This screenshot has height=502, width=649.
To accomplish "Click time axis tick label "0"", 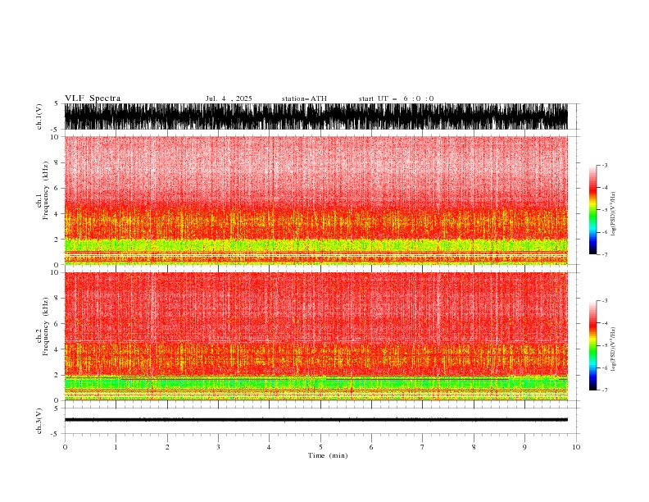I will click(65, 447).
